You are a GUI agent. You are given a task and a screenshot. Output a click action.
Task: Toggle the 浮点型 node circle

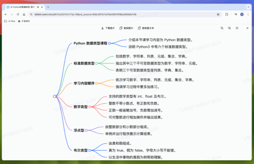click(87, 130)
